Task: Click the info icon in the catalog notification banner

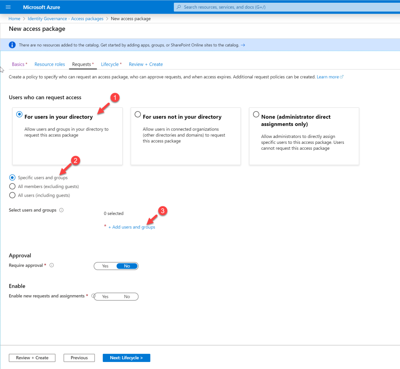Action: [x=12, y=45]
